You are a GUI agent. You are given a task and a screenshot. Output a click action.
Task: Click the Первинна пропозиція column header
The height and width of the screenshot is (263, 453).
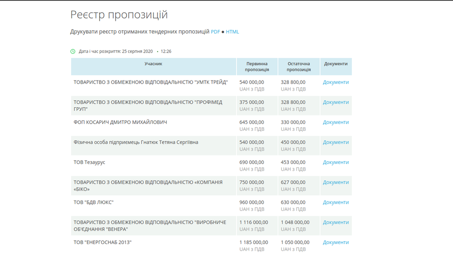257,67
